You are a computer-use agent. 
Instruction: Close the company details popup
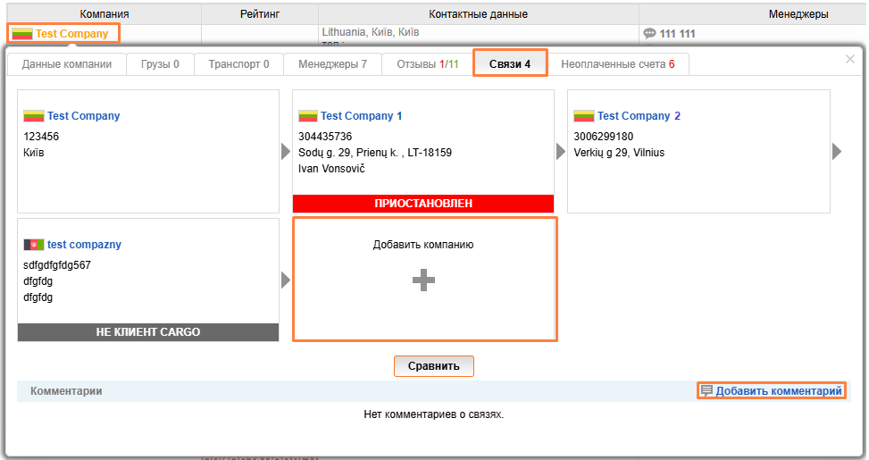click(849, 59)
